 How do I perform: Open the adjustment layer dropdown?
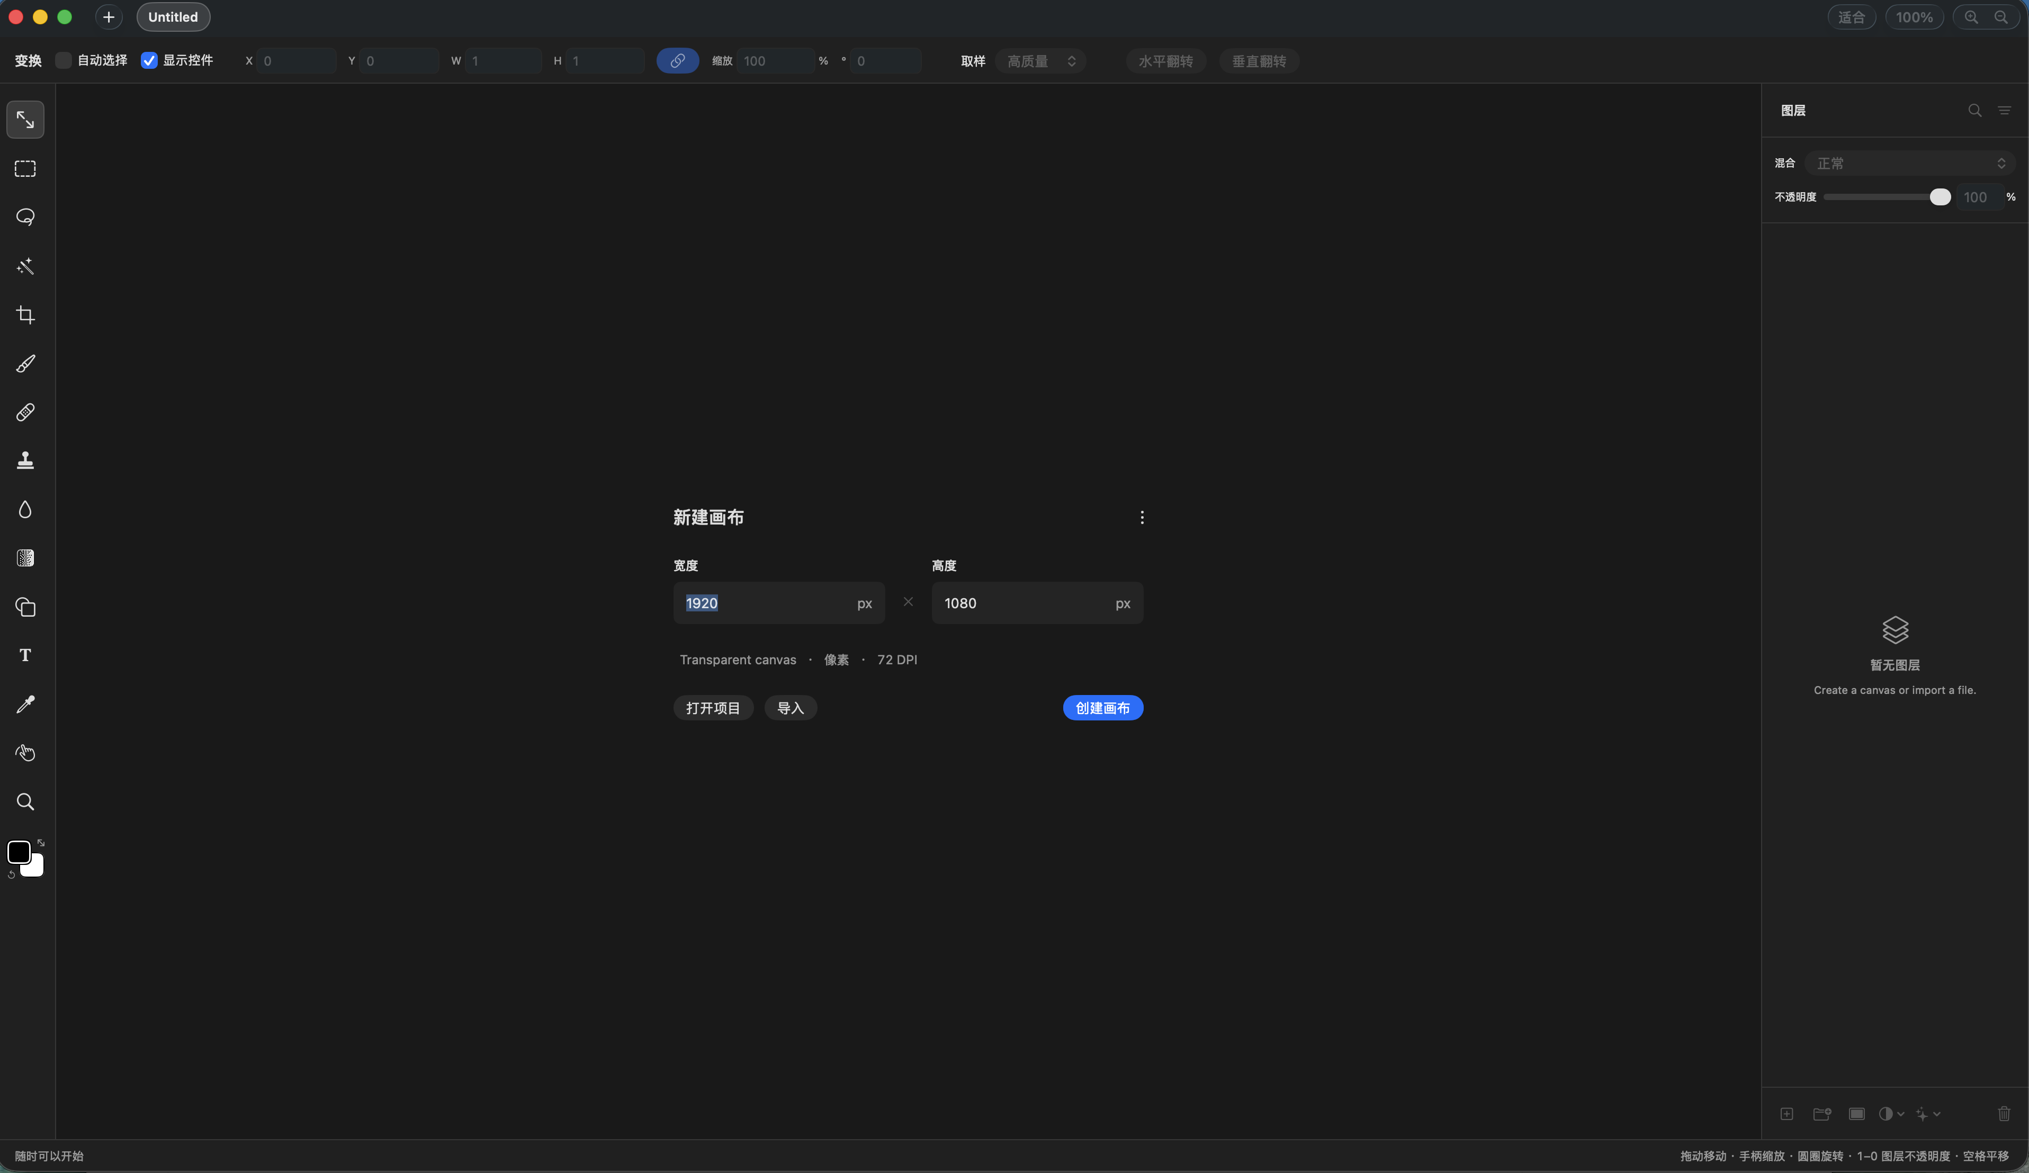[x=1891, y=1114]
